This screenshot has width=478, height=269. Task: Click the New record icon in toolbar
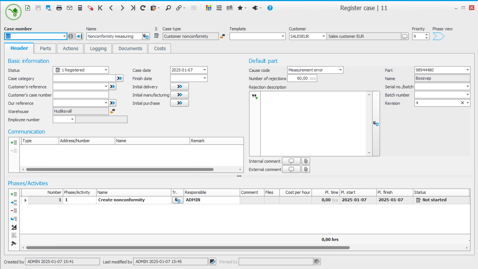(28, 8)
